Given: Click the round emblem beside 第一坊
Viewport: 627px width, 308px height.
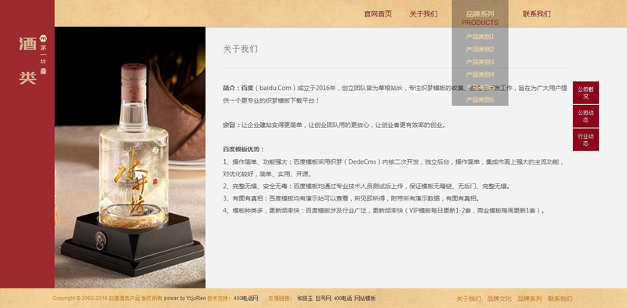Looking at the screenshot, I should [44, 38].
